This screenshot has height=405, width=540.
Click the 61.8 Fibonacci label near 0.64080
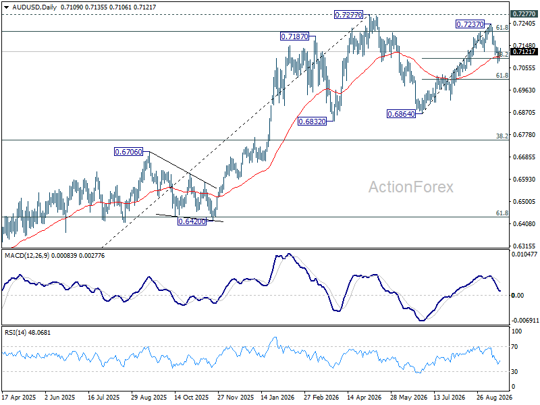pyautogui.click(x=502, y=213)
